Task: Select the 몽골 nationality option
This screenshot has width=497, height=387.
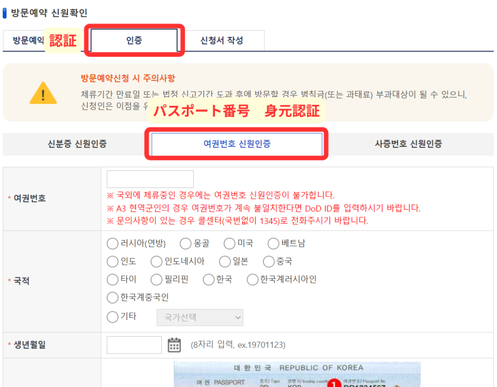Action: (x=185, y=243)
